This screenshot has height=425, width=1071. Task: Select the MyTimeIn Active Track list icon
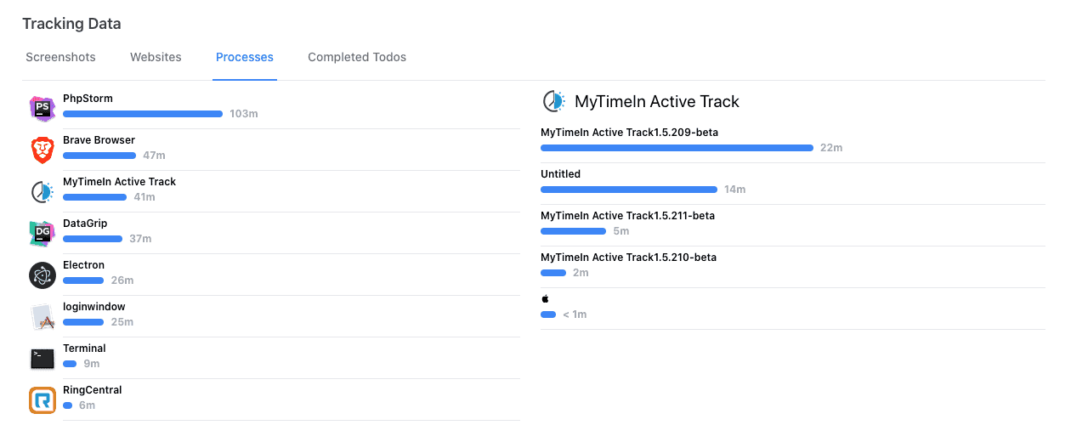(x=42, y=191)
